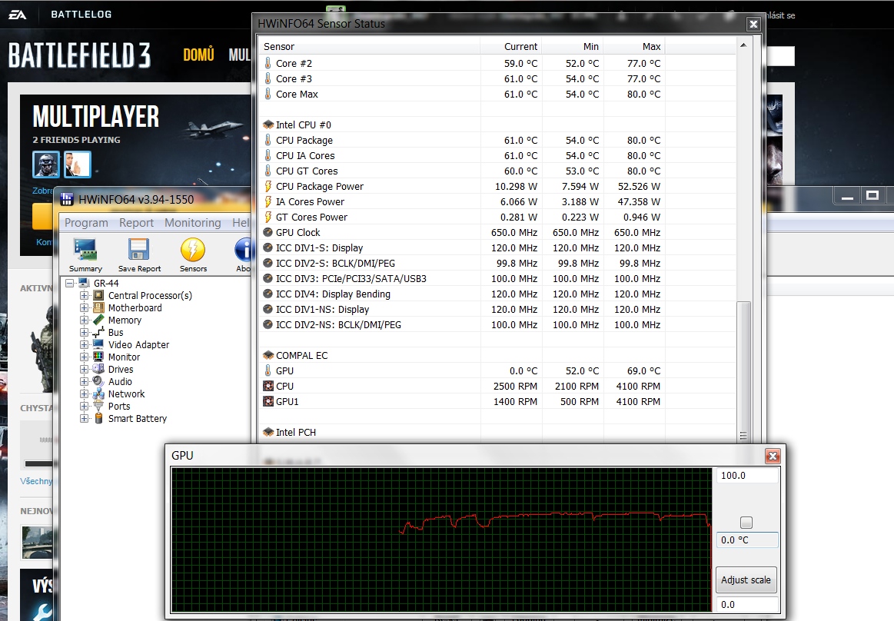Open the Summary toolbar icon in HWiNFO64
This screenshot has height=621, width=894.
tap(85, 255)
